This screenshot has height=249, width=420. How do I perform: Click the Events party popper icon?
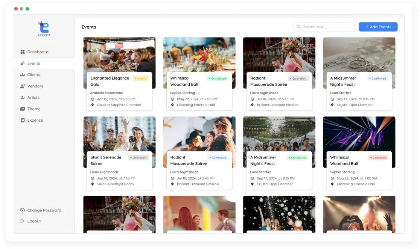click(x=23, y=63)
